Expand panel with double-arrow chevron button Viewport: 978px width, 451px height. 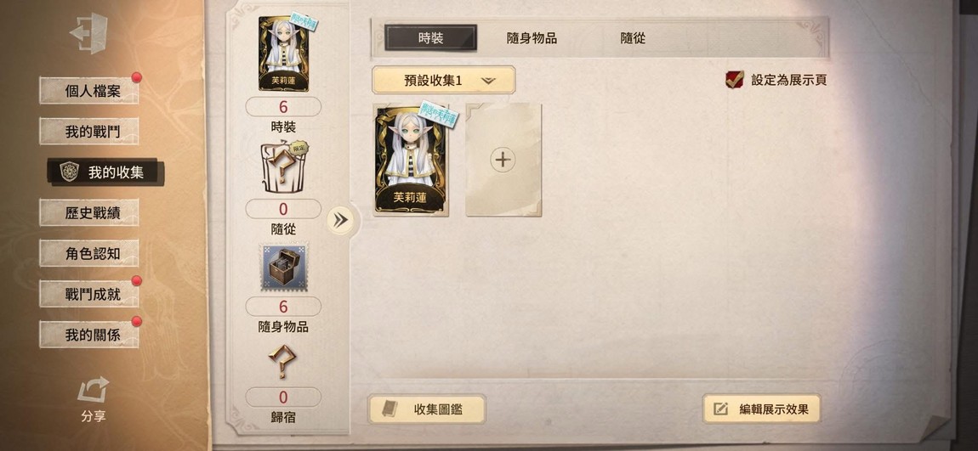click(340, 220)
